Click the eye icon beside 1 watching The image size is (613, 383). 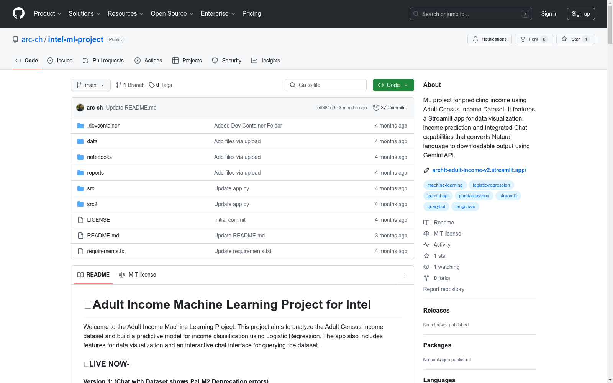click(x=426, y=267)
